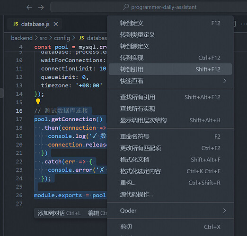The image size is (247, 236).
Task: Click the search magnifier icon in command bar
Action: [x=126, y=7]
